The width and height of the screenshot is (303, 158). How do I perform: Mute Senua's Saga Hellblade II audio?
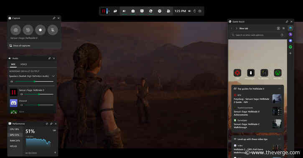[21, 94]
